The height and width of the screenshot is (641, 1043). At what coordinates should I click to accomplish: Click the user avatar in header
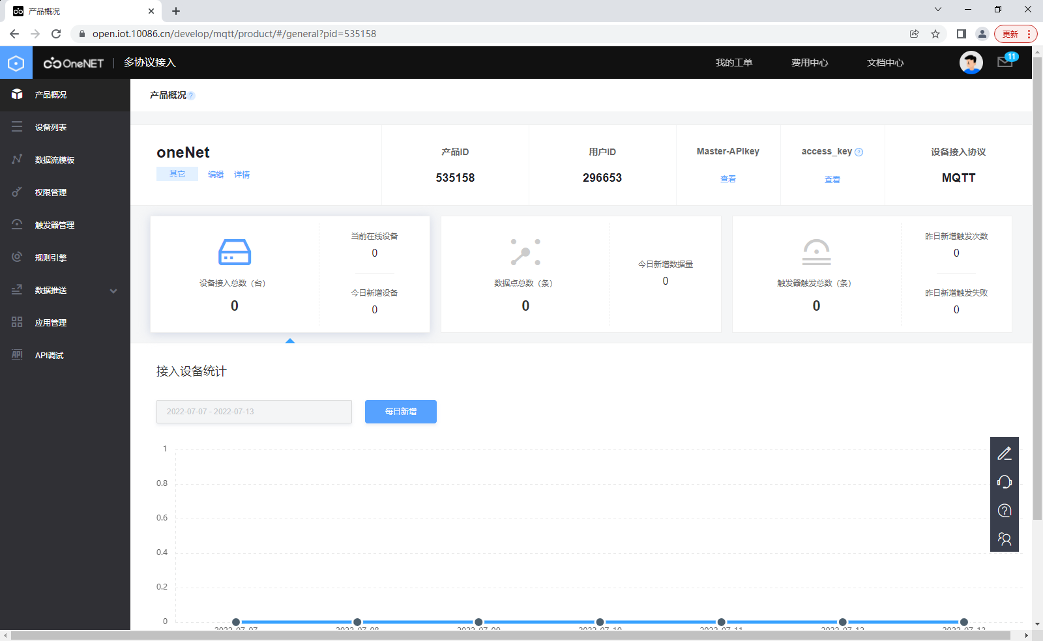click(971, 63)
